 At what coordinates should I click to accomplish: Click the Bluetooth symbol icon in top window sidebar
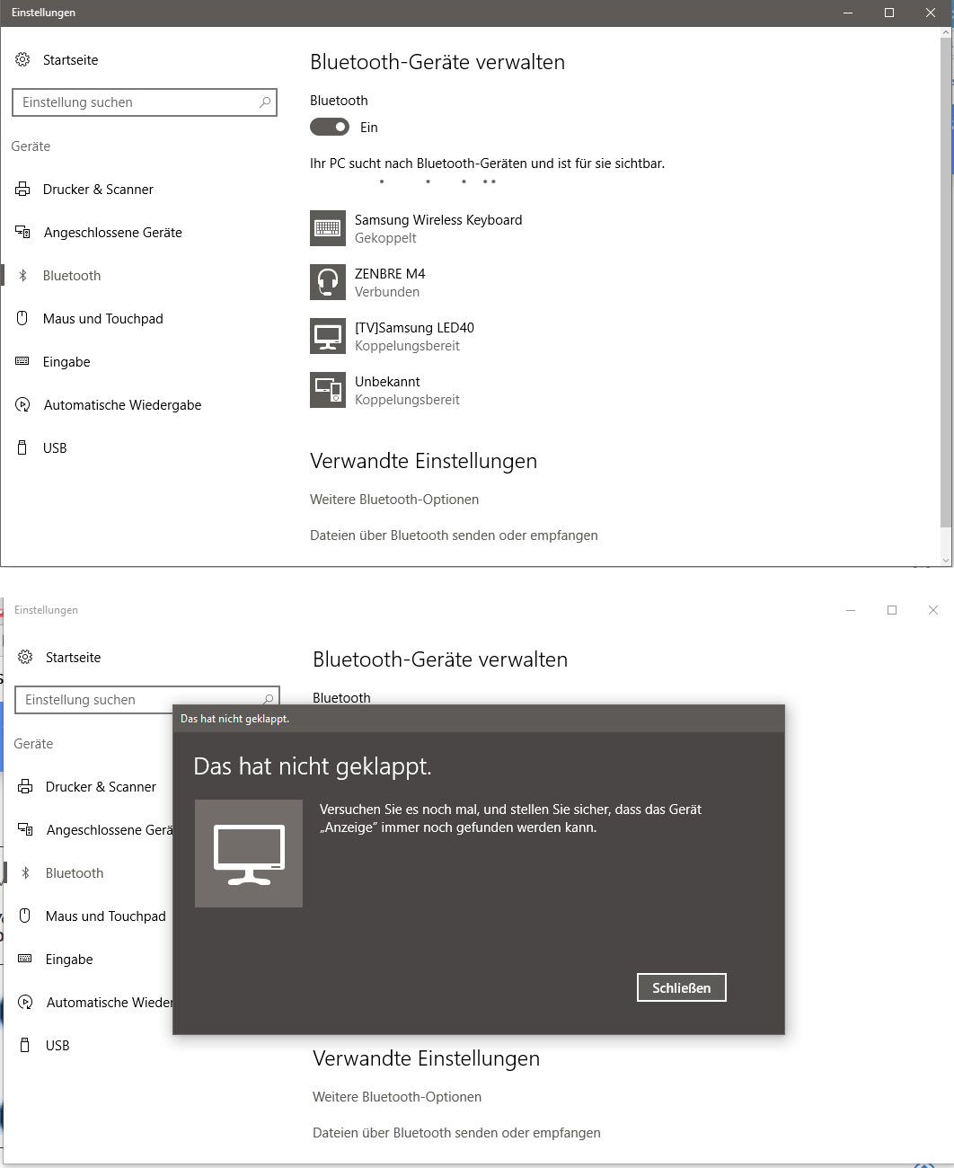[x=22, y=276]
